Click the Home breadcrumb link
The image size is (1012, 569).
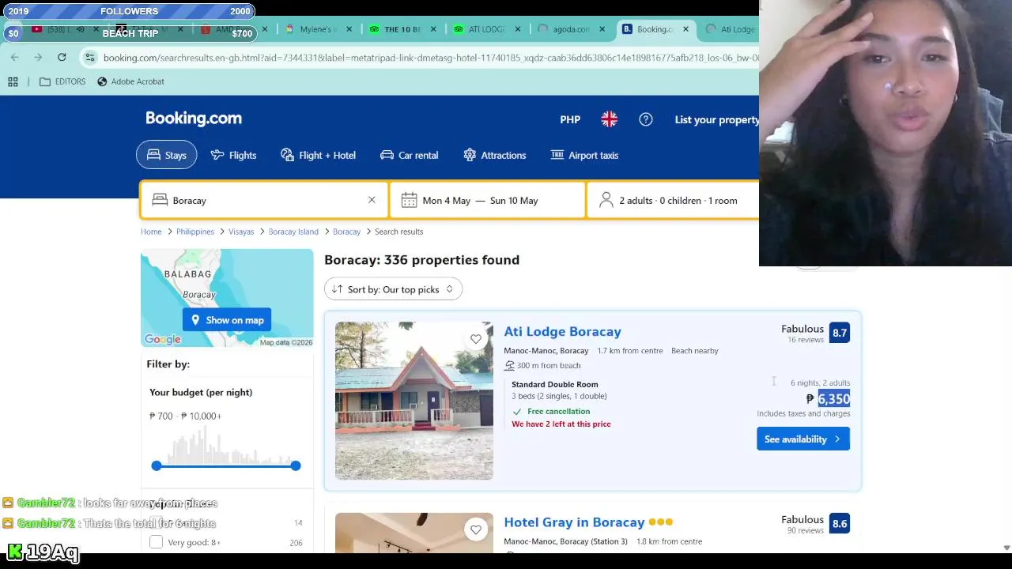pos(151,232)
